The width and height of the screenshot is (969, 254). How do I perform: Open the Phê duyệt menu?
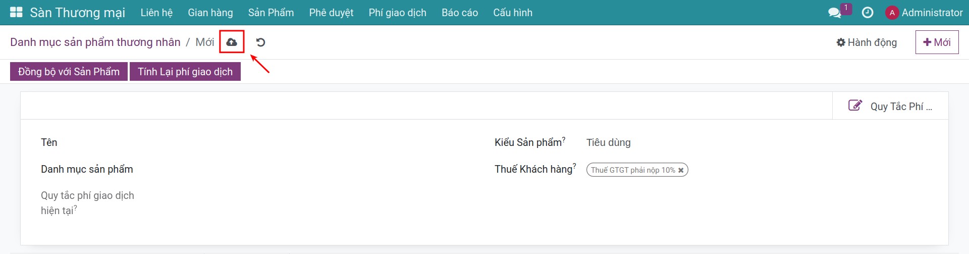point(331,13)
